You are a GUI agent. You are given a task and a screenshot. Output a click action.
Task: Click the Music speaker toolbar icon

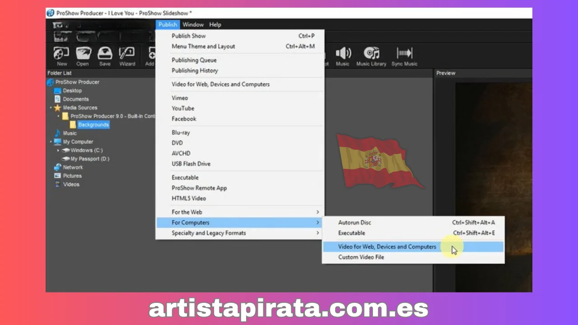[x=343, y=54]
